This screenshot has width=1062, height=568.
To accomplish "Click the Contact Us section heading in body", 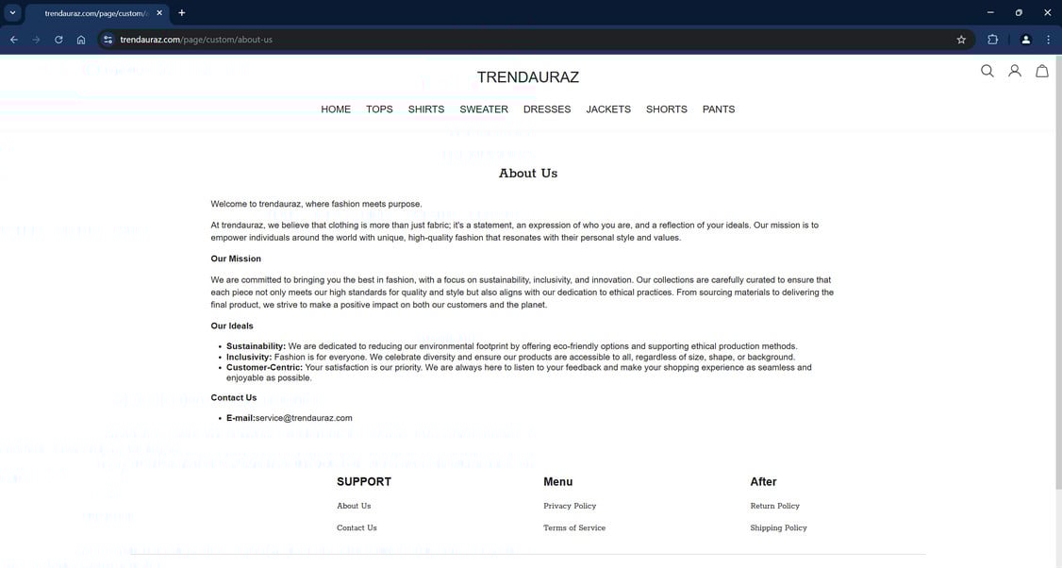I will [x=234, y=398].
